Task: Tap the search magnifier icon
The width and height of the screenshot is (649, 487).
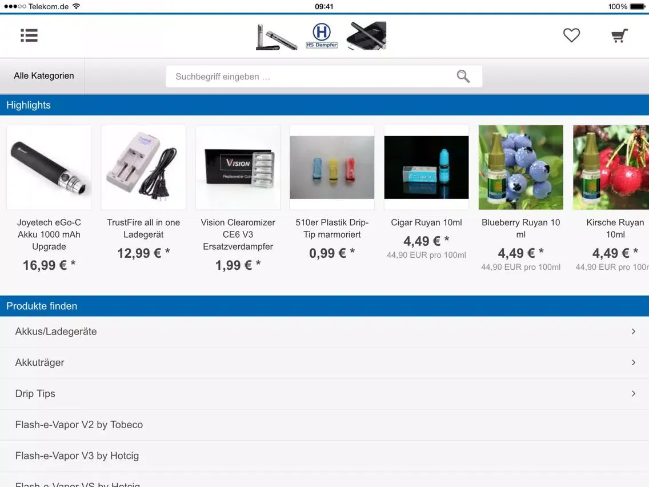Action: [463, 76]
